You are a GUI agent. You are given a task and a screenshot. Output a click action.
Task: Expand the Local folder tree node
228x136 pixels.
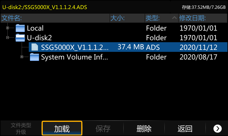pyautogui.click(x=8, y=28)
